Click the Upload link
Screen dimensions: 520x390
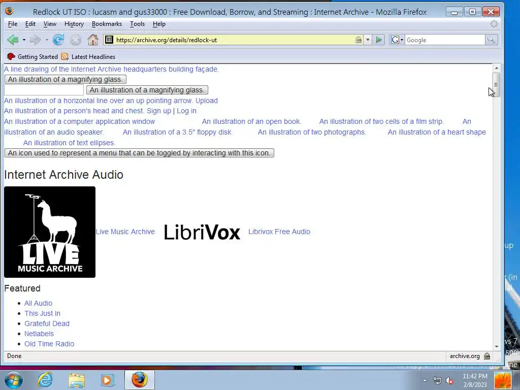click(206, 101)
